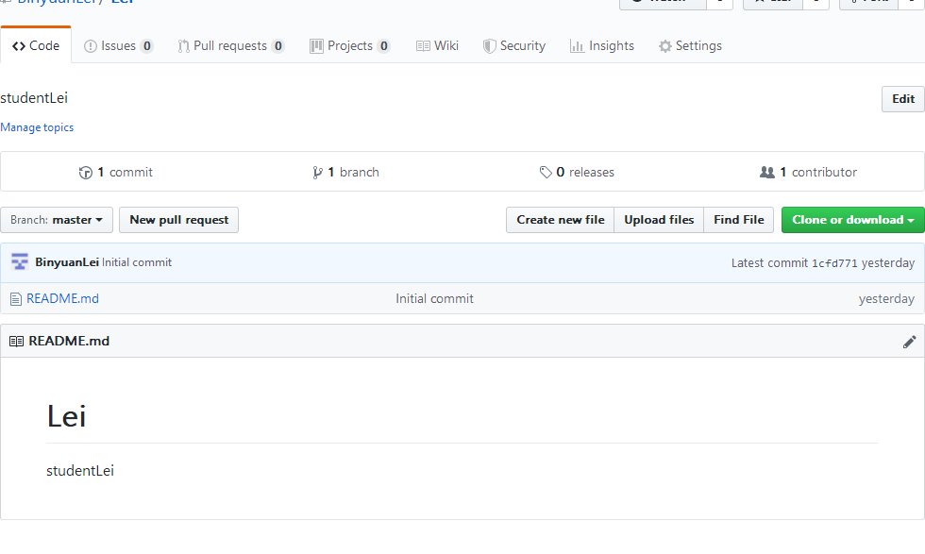Open the README.md file link

coord(62,298)
